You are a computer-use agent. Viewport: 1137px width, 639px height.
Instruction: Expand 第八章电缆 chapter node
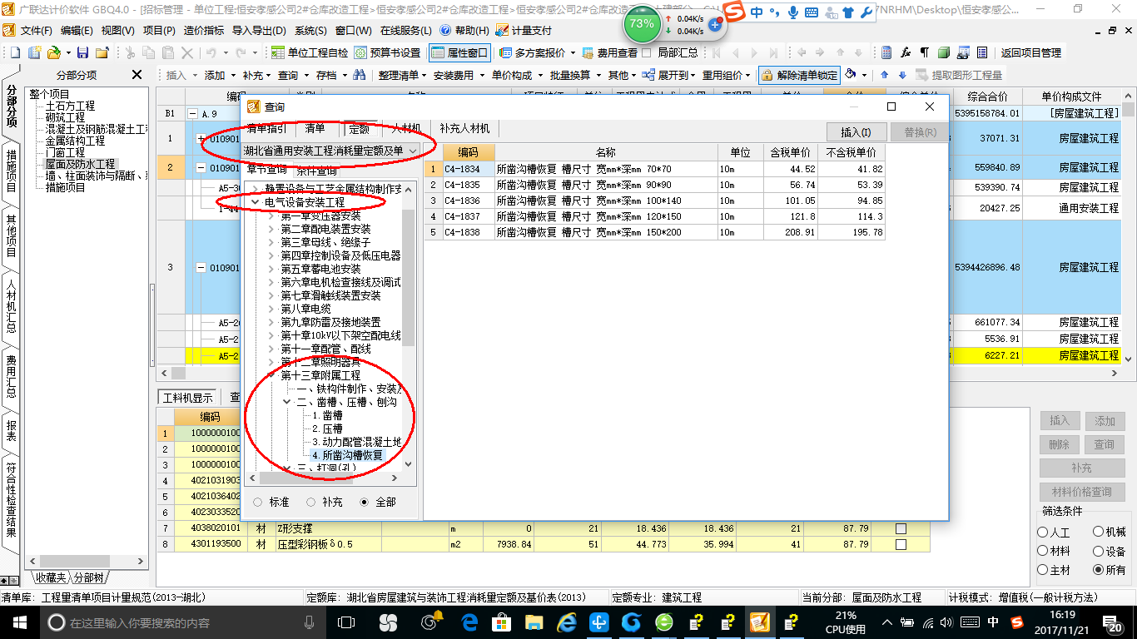click(271, 309)
